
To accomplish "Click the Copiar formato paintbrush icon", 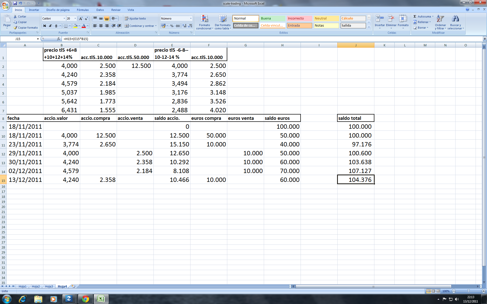I will click(15, 28).
